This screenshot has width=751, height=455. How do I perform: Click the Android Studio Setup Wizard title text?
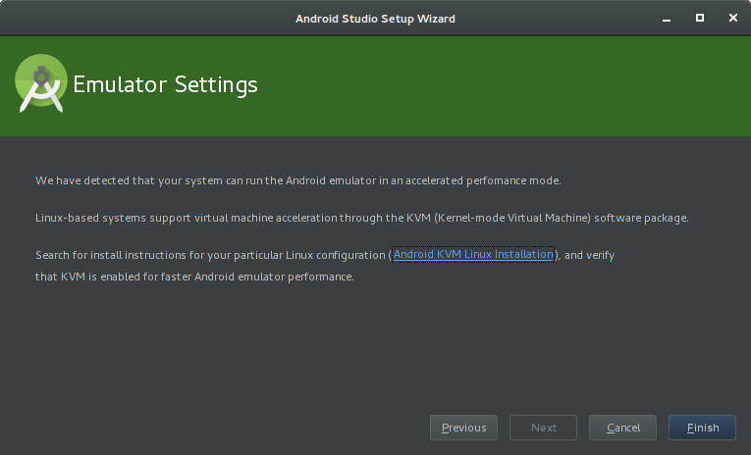tap(375, 19)
